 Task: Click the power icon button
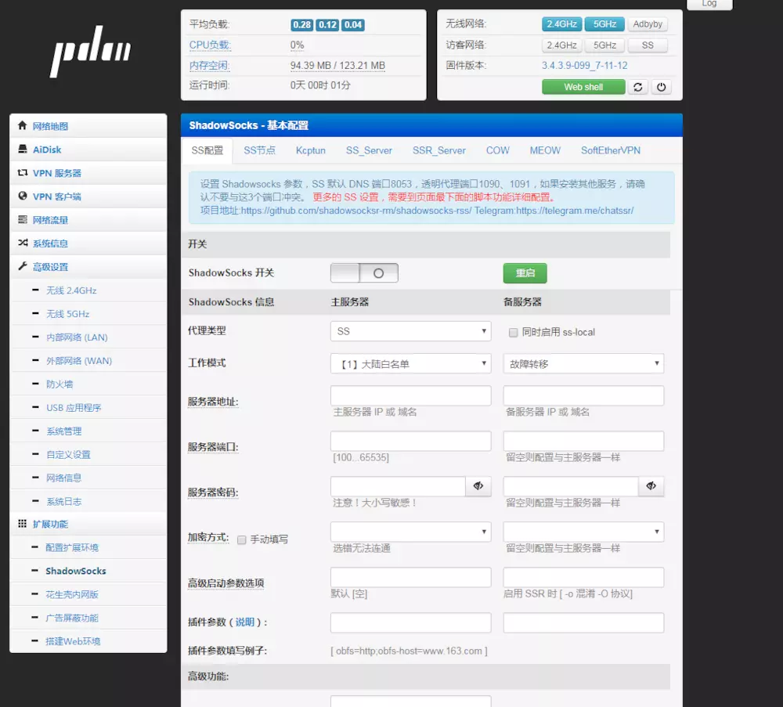[661, 87]
